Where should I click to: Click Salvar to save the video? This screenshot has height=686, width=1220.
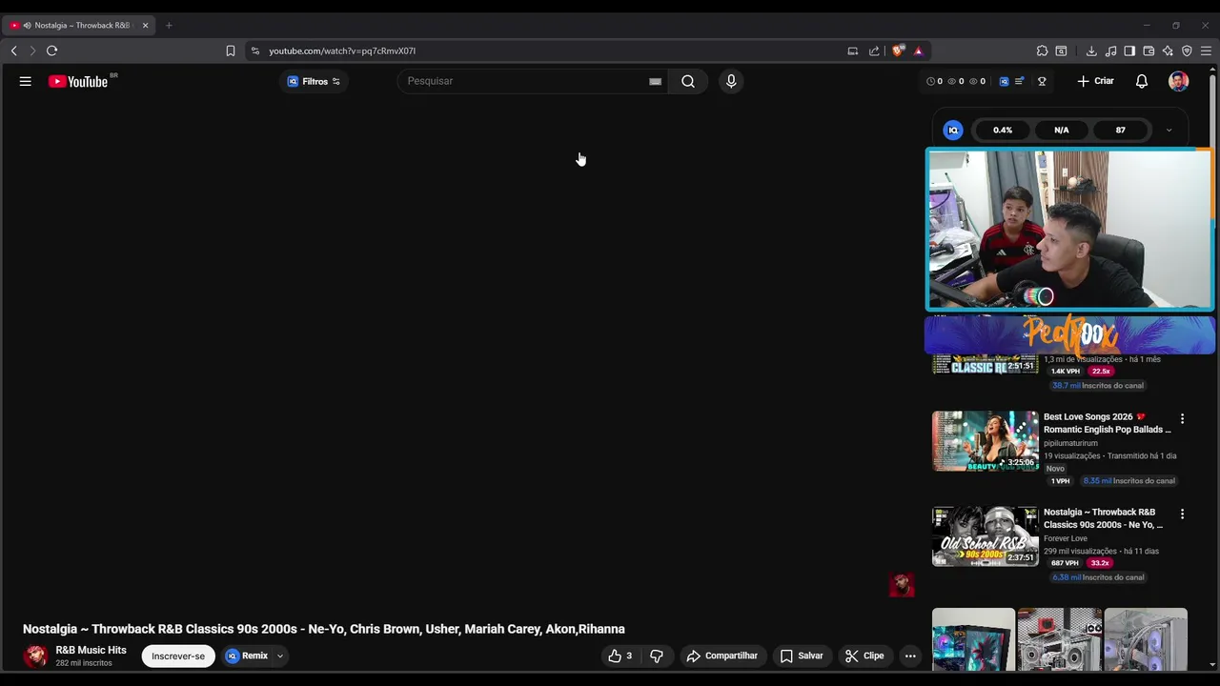[802, 656]
